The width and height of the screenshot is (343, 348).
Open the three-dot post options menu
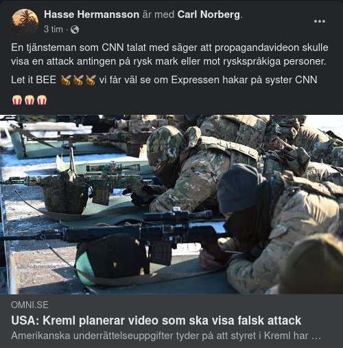click(320, 21)
